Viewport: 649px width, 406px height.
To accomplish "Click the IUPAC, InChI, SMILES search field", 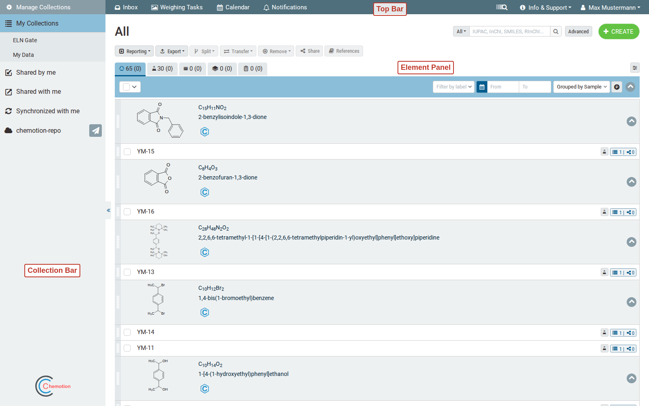I will point(510,31).
